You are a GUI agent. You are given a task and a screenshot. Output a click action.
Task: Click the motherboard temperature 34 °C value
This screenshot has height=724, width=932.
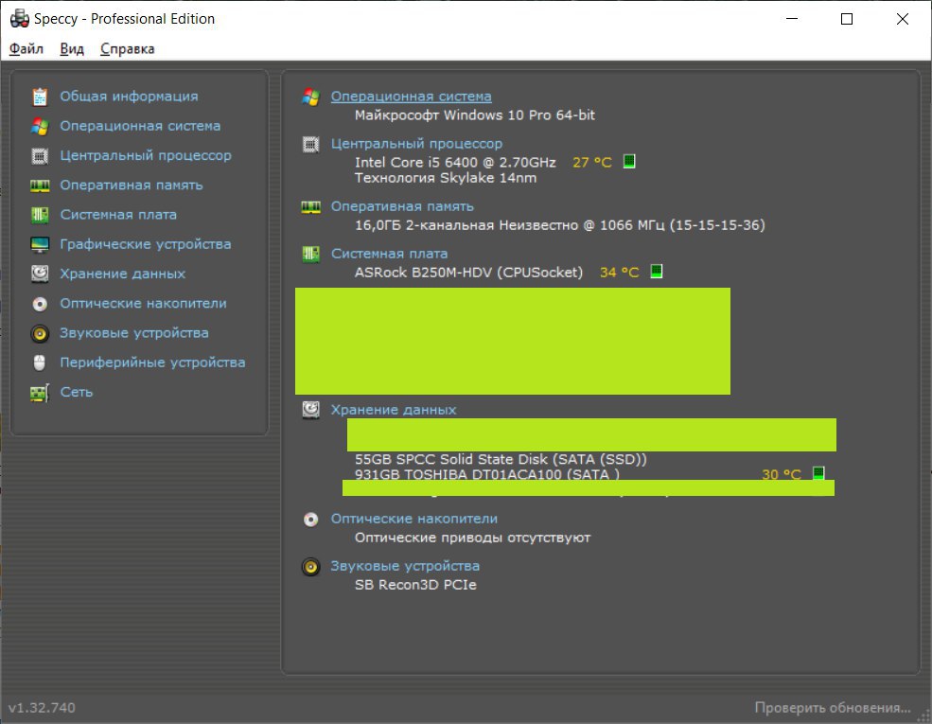click(x=620, y=273)
